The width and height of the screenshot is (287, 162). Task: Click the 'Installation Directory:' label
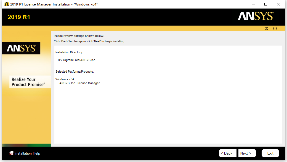[69, 52]
